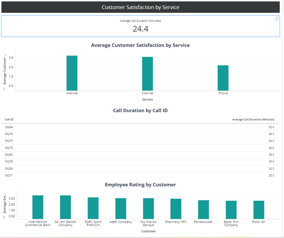284x238 pixels.
Task: Click the International Commercial Bank rating bar
Action: point(38,207)
